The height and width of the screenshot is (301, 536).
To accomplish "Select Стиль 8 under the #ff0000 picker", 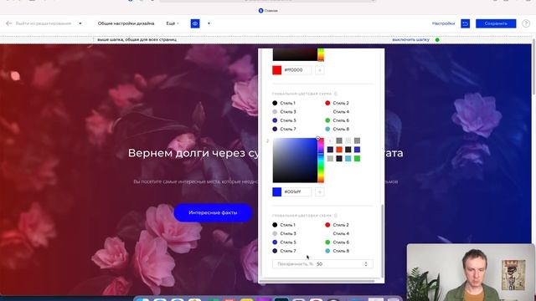I will click(337, 129).
